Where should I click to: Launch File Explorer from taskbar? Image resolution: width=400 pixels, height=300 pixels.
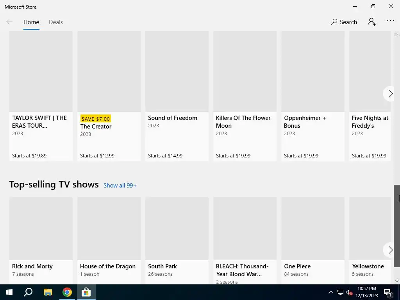[x=48, y=292]
